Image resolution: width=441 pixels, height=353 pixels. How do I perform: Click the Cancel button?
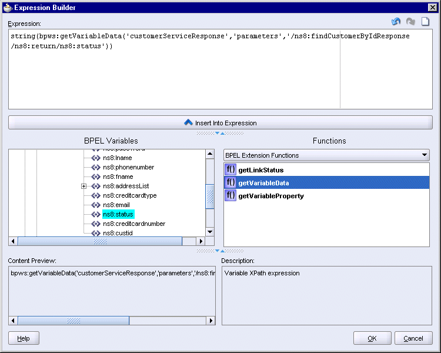pyautogui.click(x=413, y=338)
